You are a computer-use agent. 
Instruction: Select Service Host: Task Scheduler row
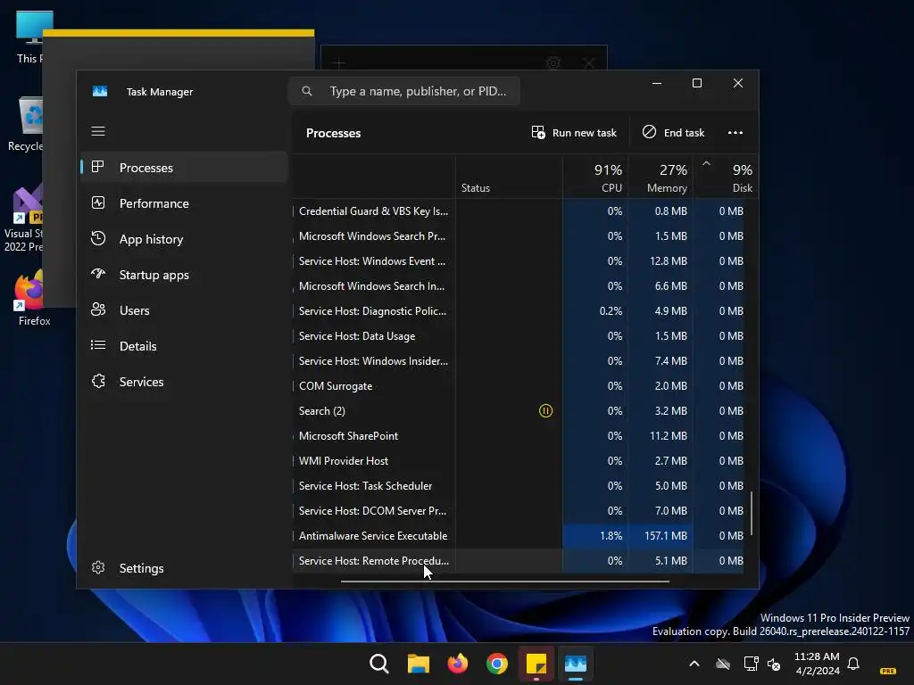pos(518,486)
